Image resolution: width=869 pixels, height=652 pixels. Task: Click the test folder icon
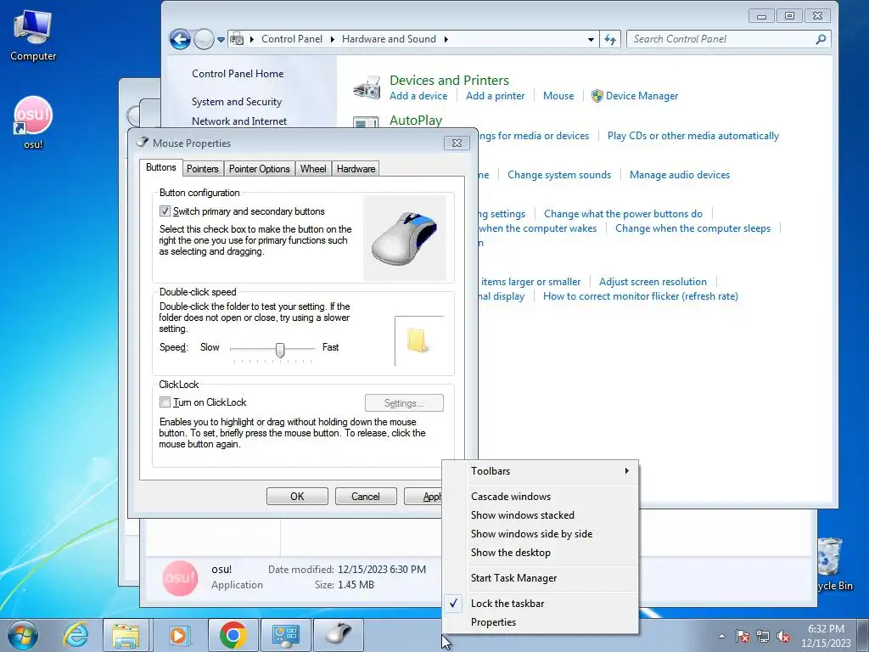(417, 340)
